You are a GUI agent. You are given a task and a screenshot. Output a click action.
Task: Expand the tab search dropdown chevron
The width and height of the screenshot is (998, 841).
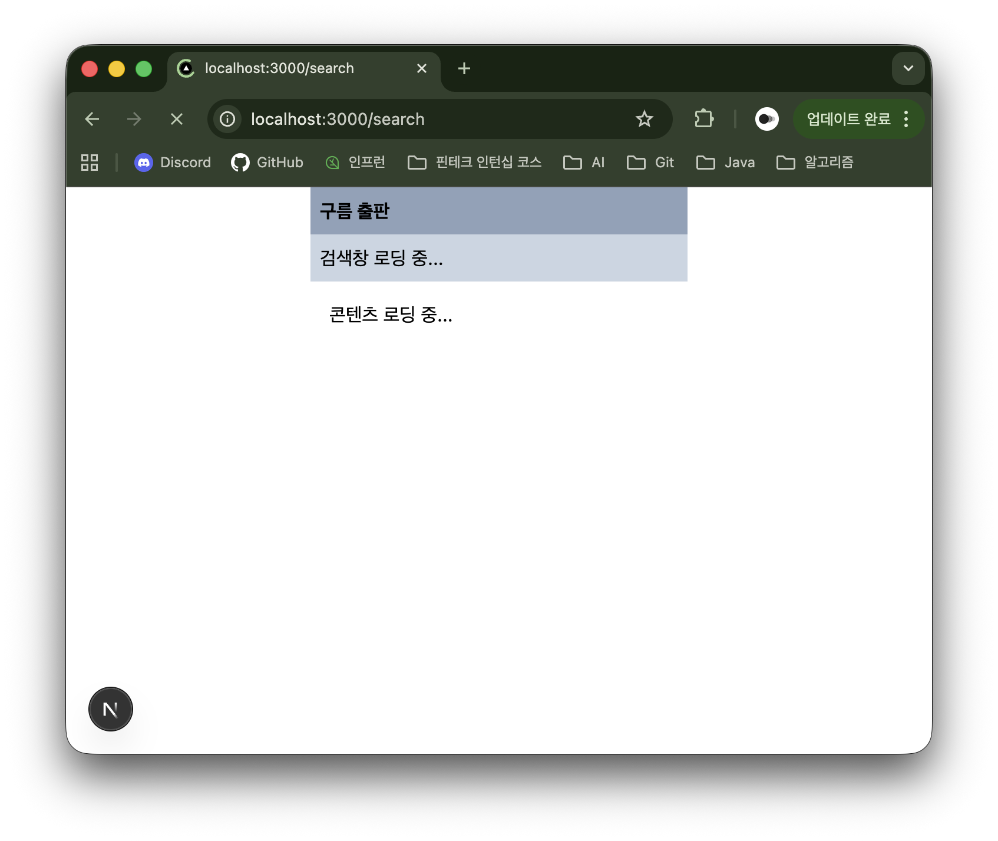click(x=908, y=68)
